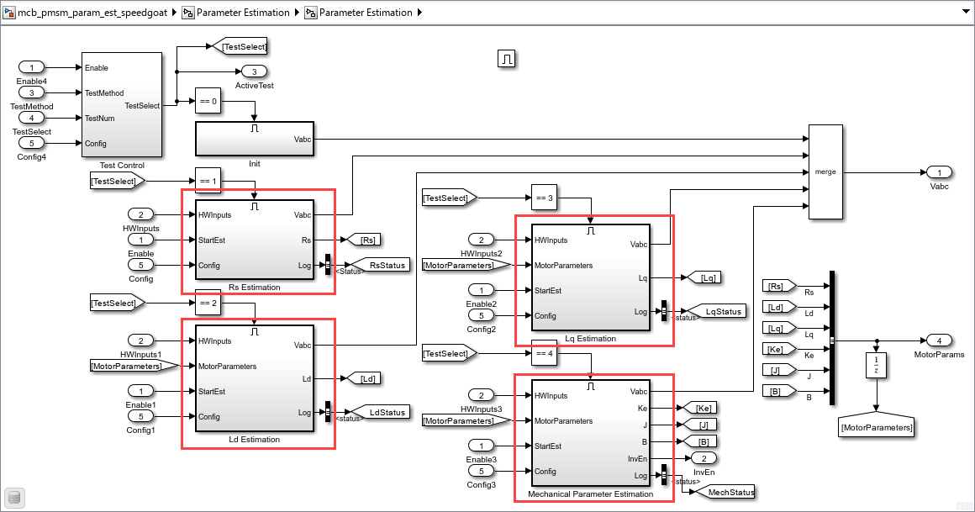Screen dimensions: 975x512
Task: Open the breadcrumb history dropdown arrow
Action: [x=965, y=13]
